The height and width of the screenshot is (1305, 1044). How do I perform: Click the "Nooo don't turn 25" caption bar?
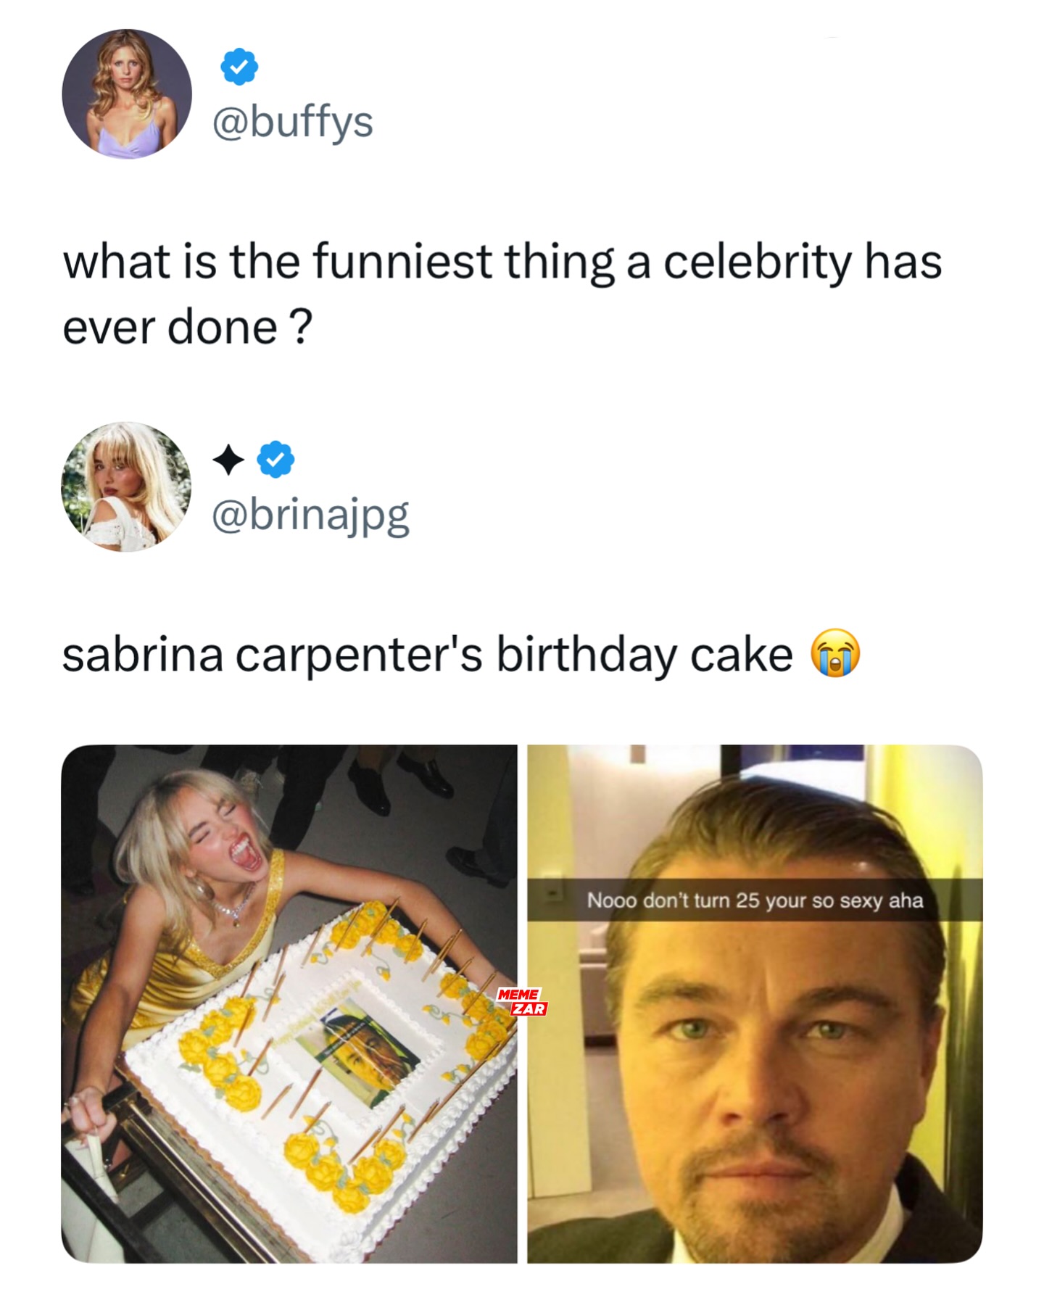click(x=754, y=900)
